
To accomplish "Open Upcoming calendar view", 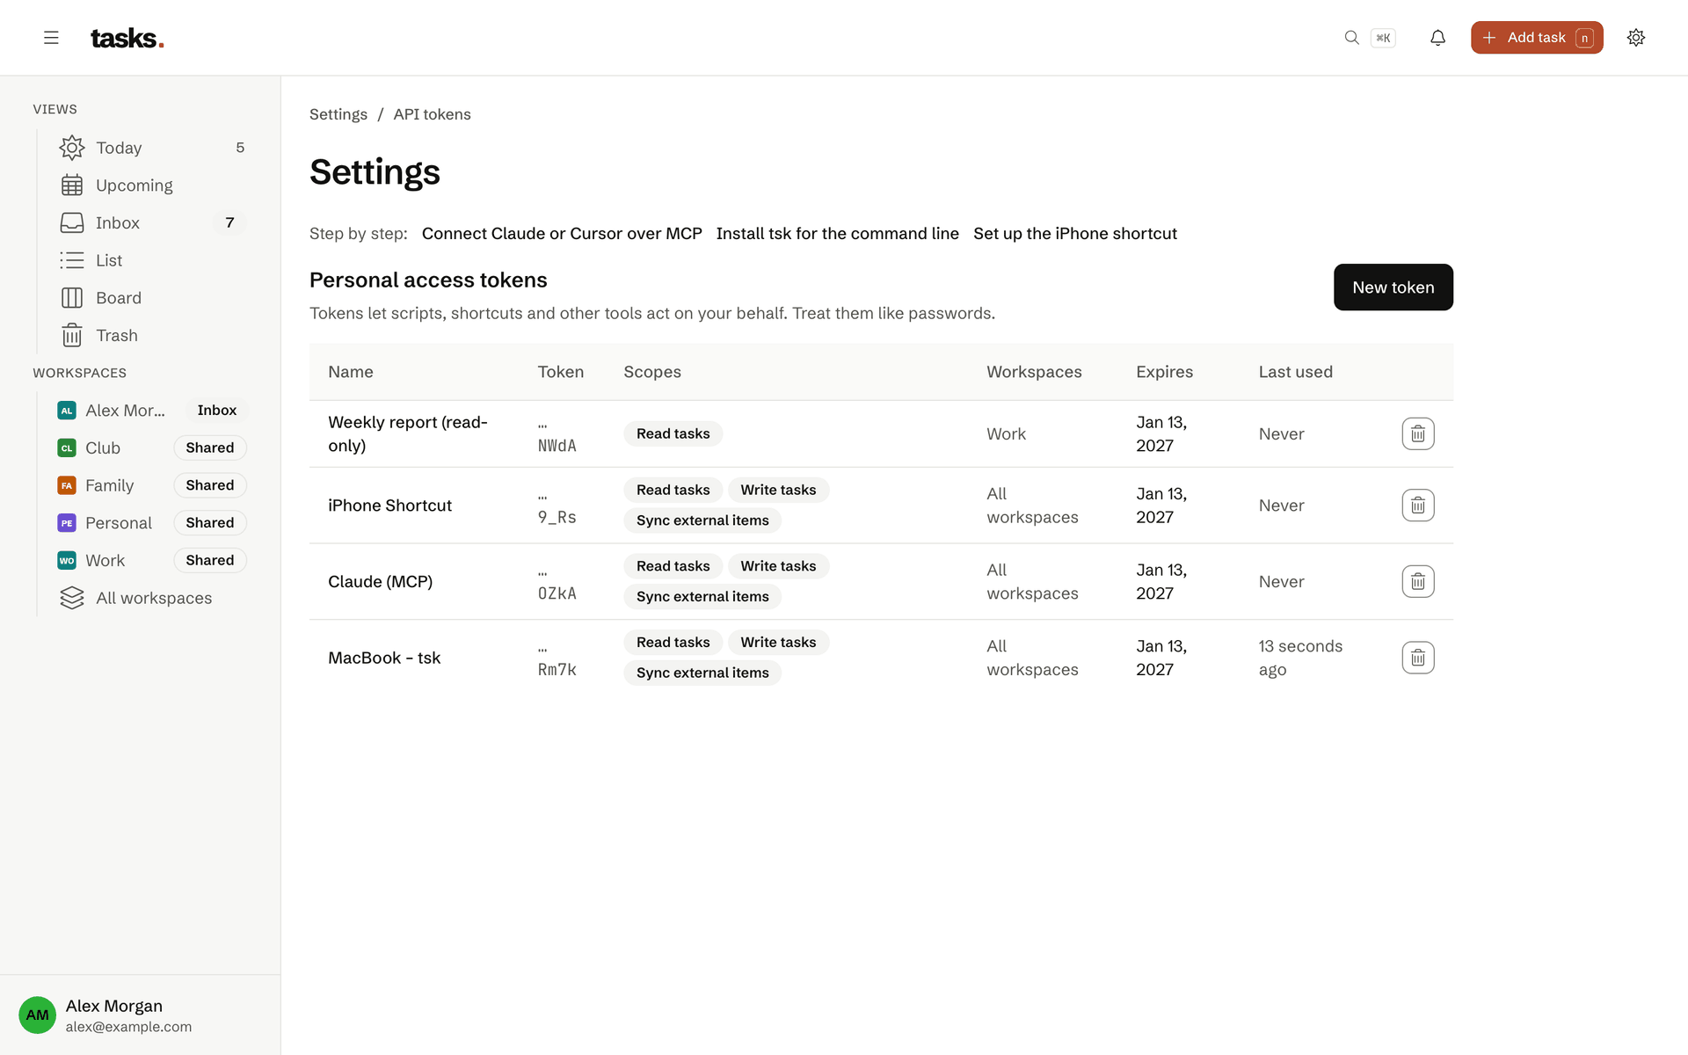I will (153, 186).
